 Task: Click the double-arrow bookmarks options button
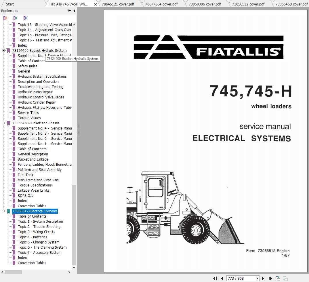point(69,11)
